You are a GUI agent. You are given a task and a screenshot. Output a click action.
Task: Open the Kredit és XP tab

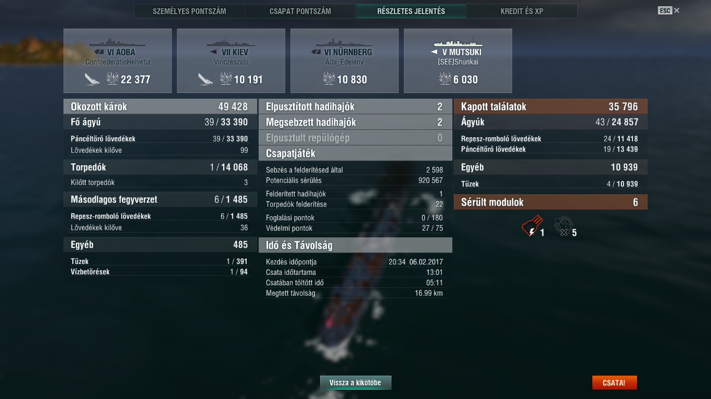tap(522, 11)
